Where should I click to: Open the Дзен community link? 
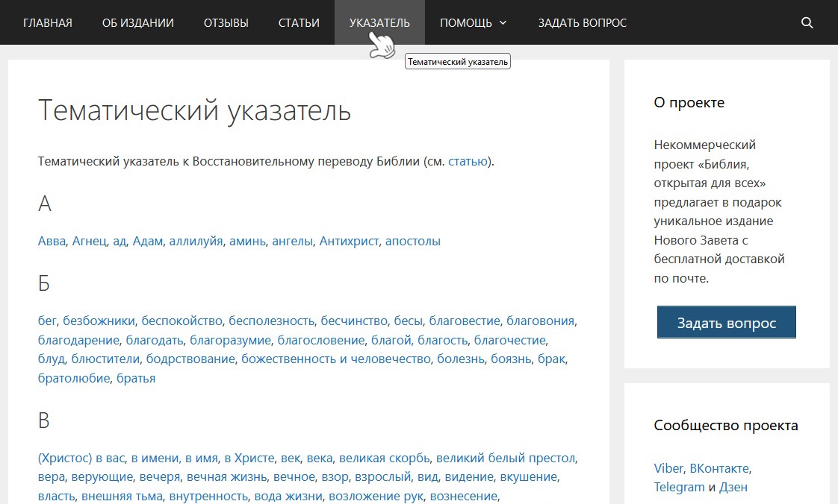[x=733, y=486]
